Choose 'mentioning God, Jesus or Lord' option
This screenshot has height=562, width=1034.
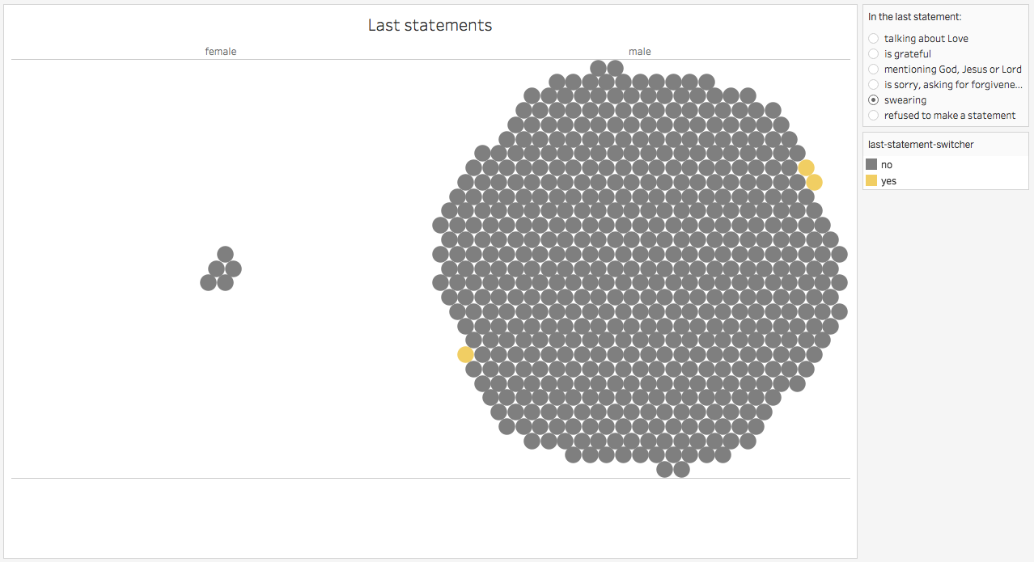pyautogui.click(x=874, y=69)
